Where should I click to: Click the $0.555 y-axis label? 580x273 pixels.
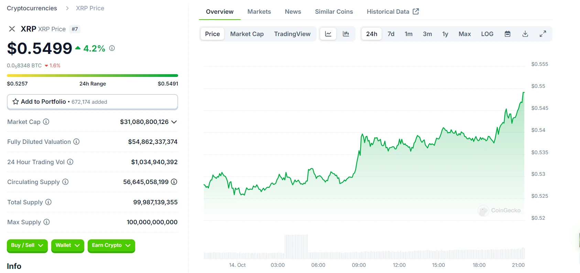click(x=540, y=64)
